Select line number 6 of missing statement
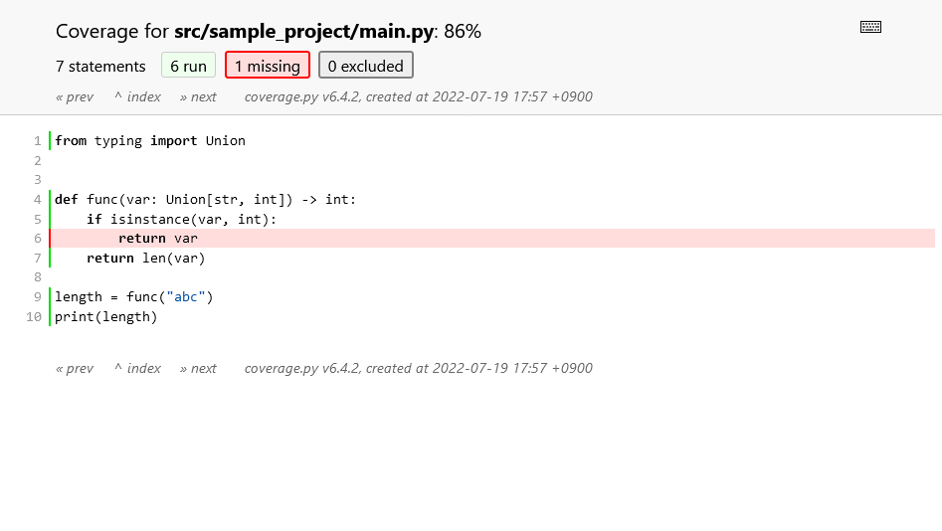This screenshot has width=942, height=531. pyautogui.click(x=37, y=239)
